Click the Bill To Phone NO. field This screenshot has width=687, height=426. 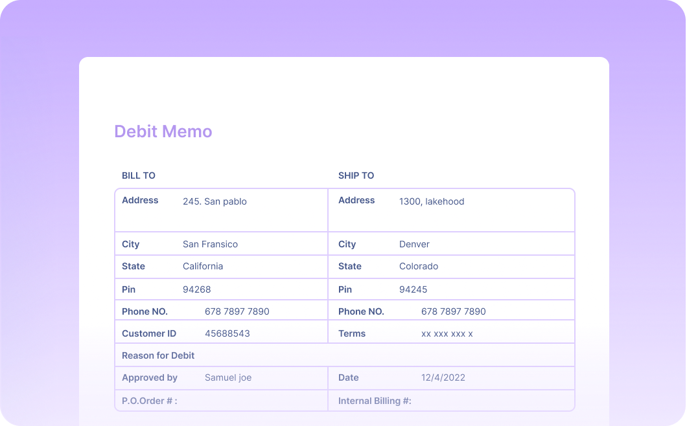pos(237,311)
